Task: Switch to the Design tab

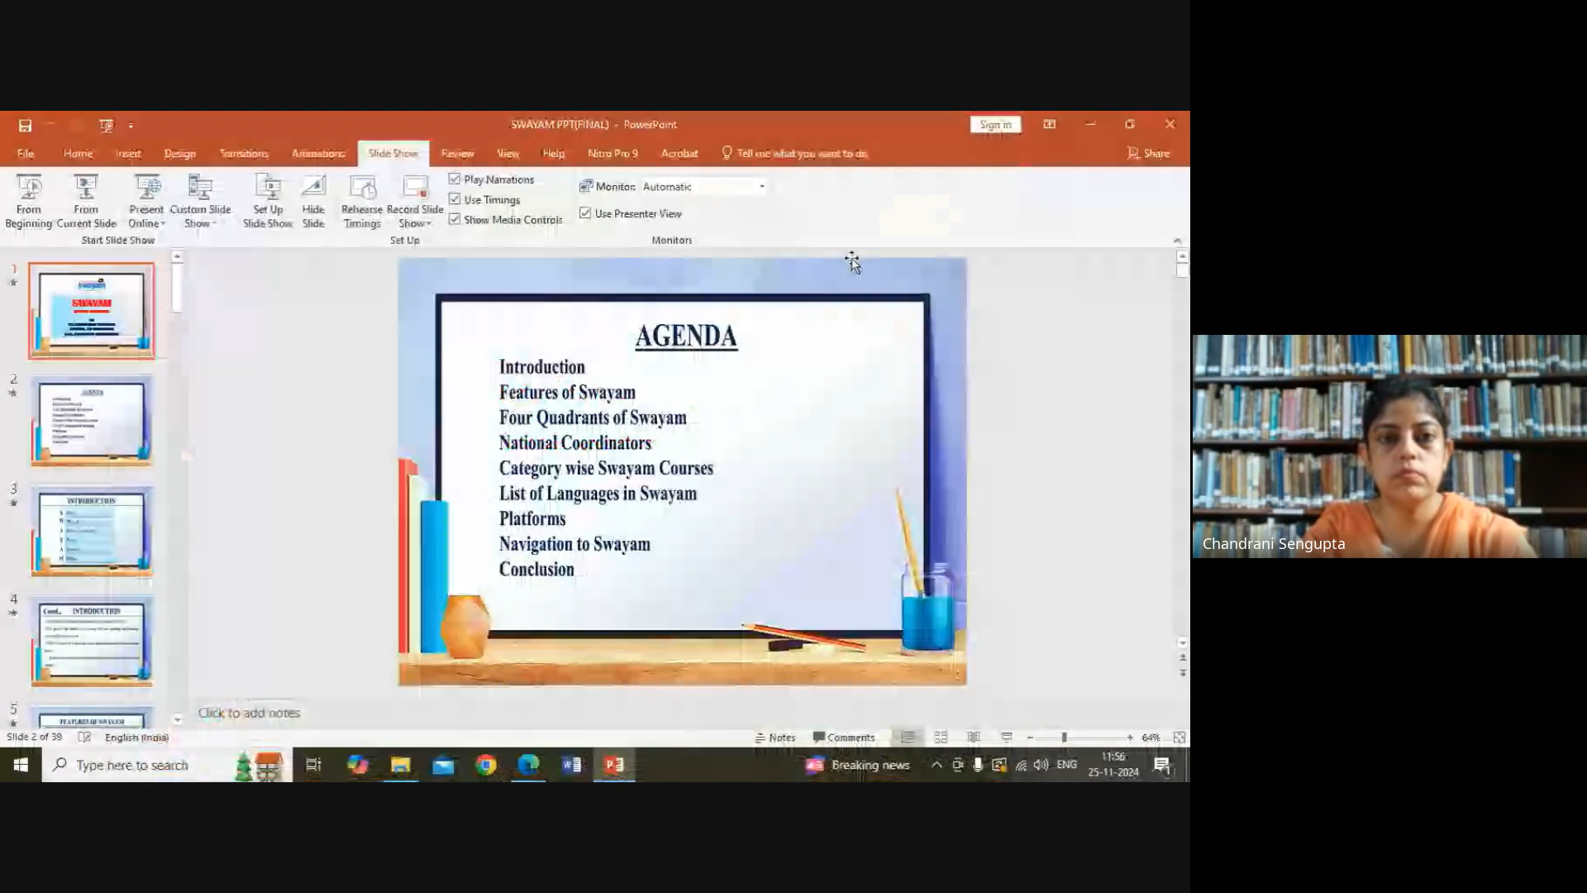Action: [179, 154]
